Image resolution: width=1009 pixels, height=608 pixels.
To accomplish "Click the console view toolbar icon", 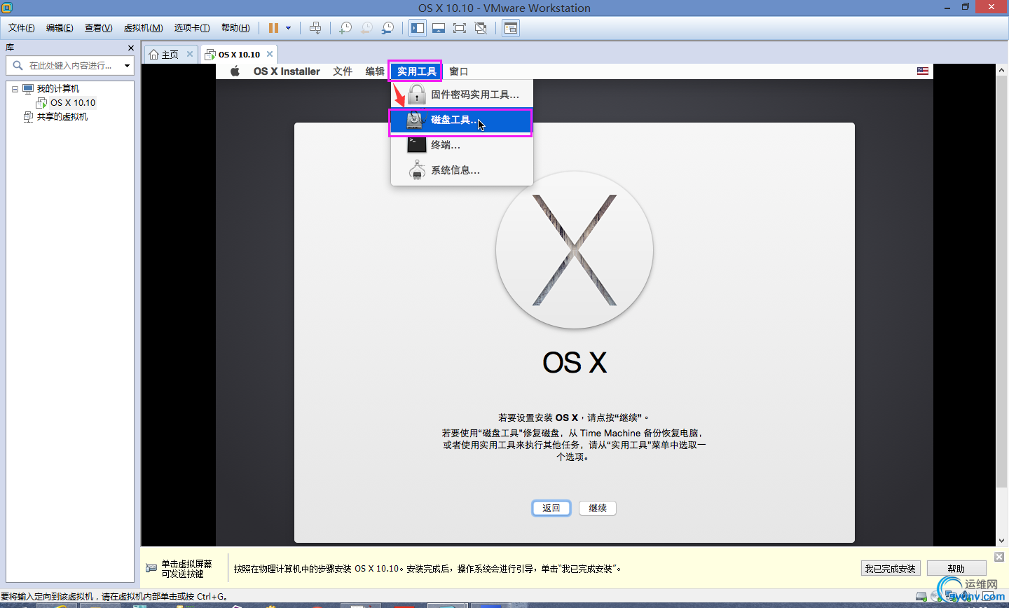I will coord(511,28).
